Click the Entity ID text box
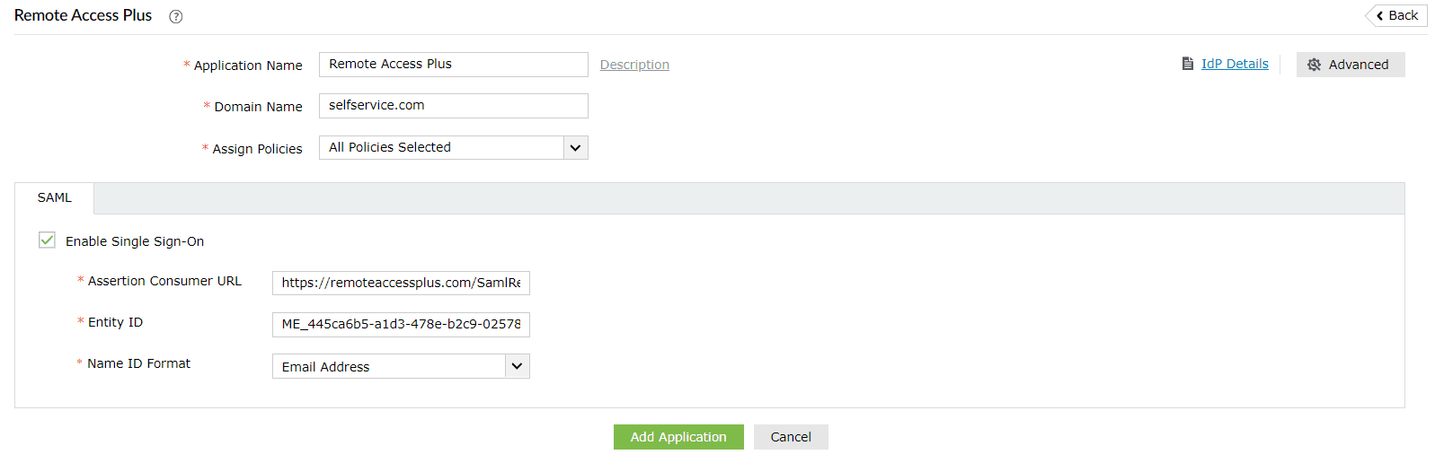Image resolution: width=1444 pixels, height=463 pixels. click(401, 325)
